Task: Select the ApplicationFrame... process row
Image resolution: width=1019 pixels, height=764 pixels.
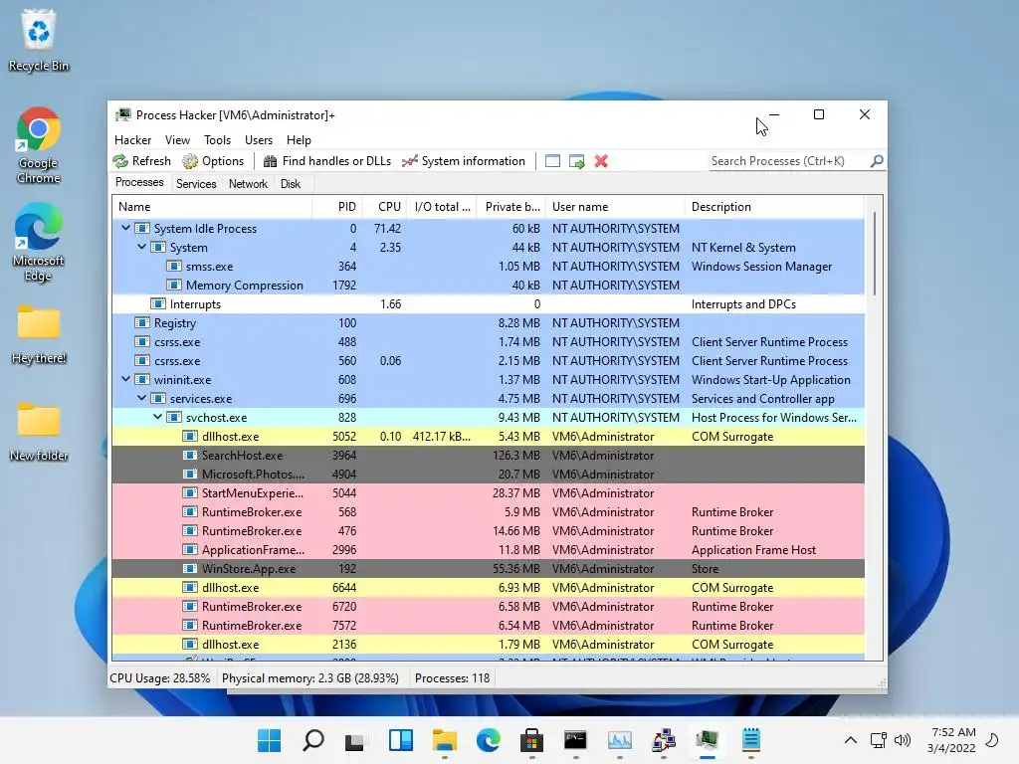Action: pos(488,549)
